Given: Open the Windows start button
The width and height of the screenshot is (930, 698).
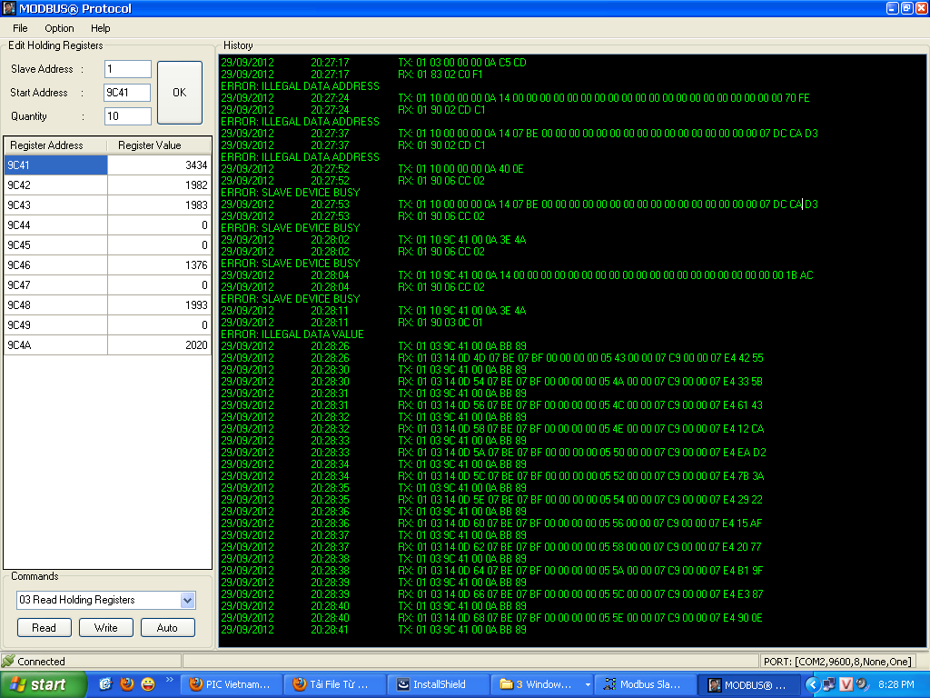Looking at the screenshot, I should click(44, 684).
